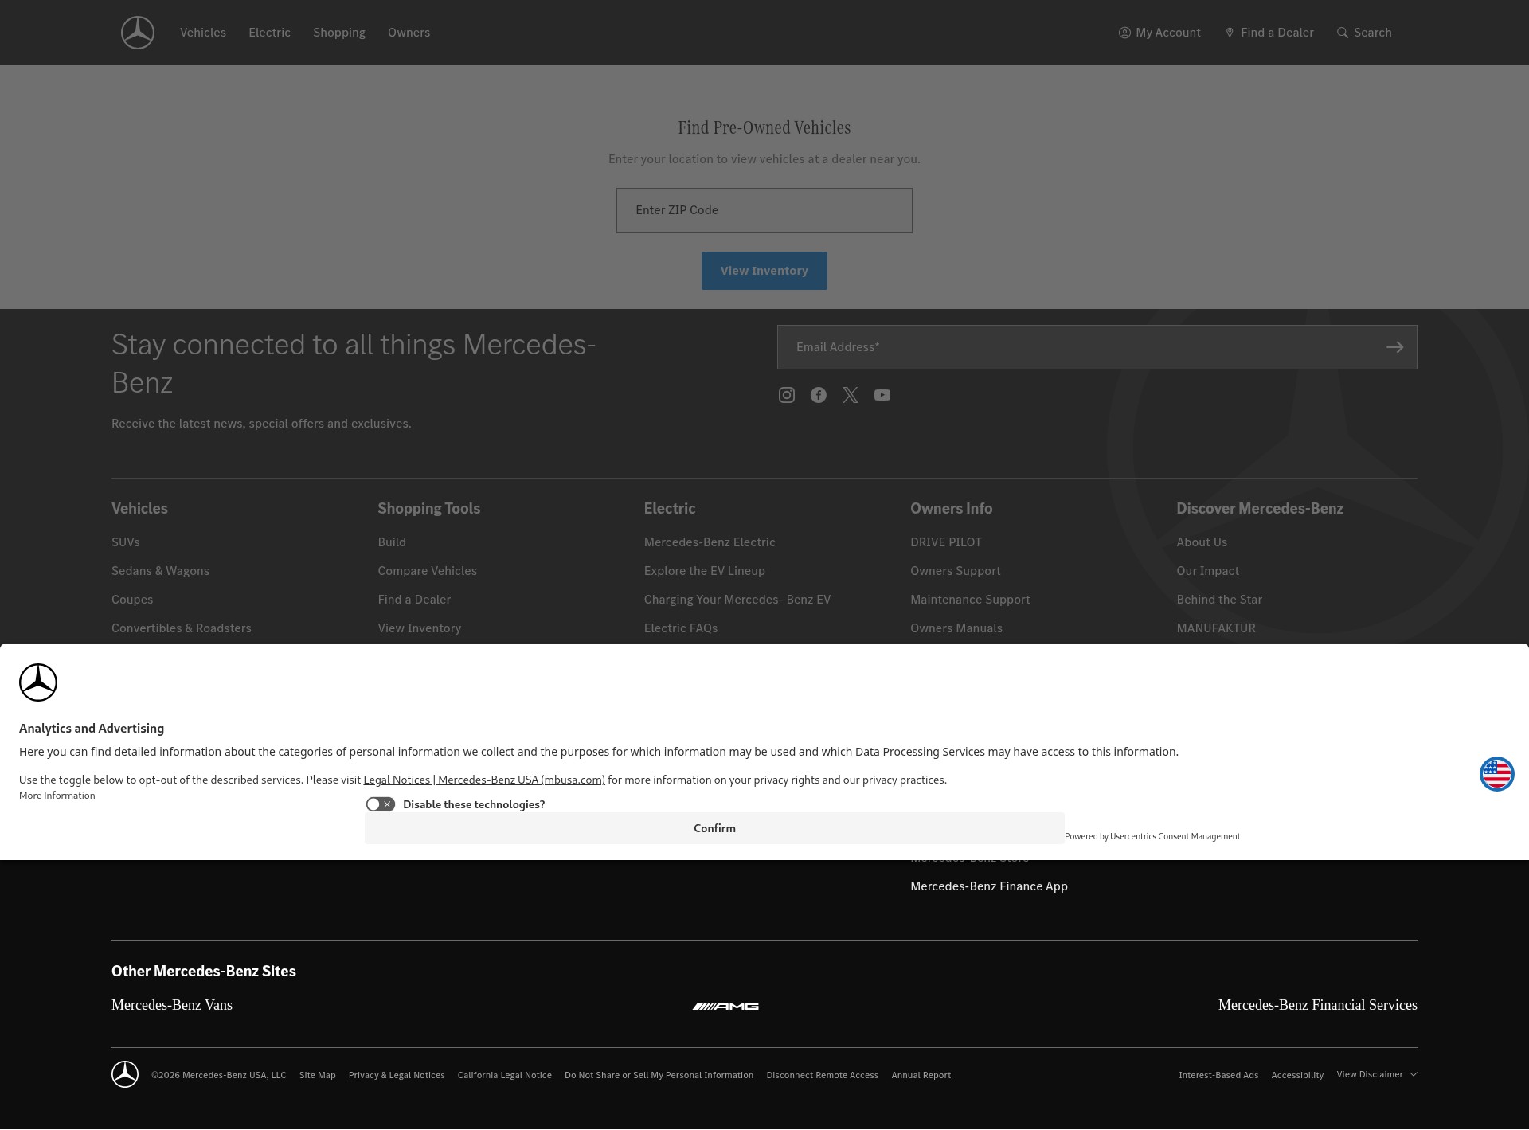Open Legal Notices Mercedes-Benz USA link
The height and width of the screenshot is (1130, 1529).
pyautogui.click(x=484, y=780)
